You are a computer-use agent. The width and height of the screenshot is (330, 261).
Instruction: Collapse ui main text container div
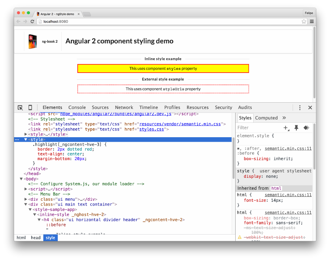(26, 205)
